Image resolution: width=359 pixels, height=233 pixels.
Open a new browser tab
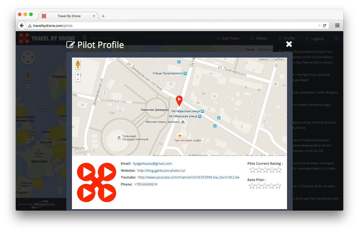point(103,16)
